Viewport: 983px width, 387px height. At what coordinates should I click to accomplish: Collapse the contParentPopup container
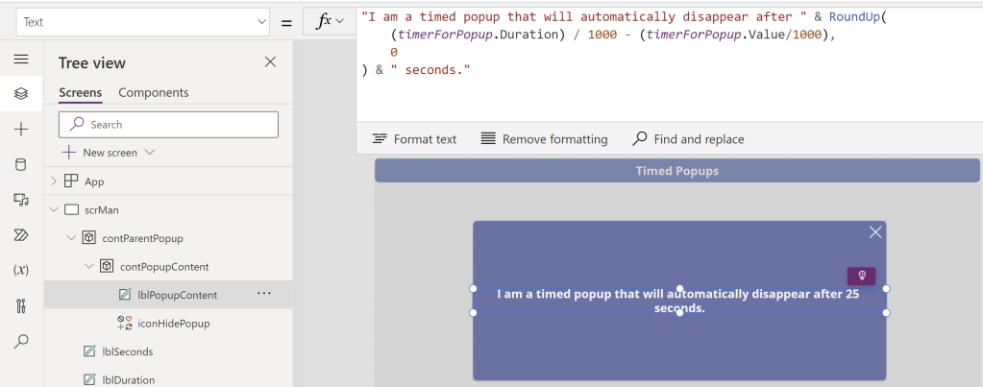71,238
